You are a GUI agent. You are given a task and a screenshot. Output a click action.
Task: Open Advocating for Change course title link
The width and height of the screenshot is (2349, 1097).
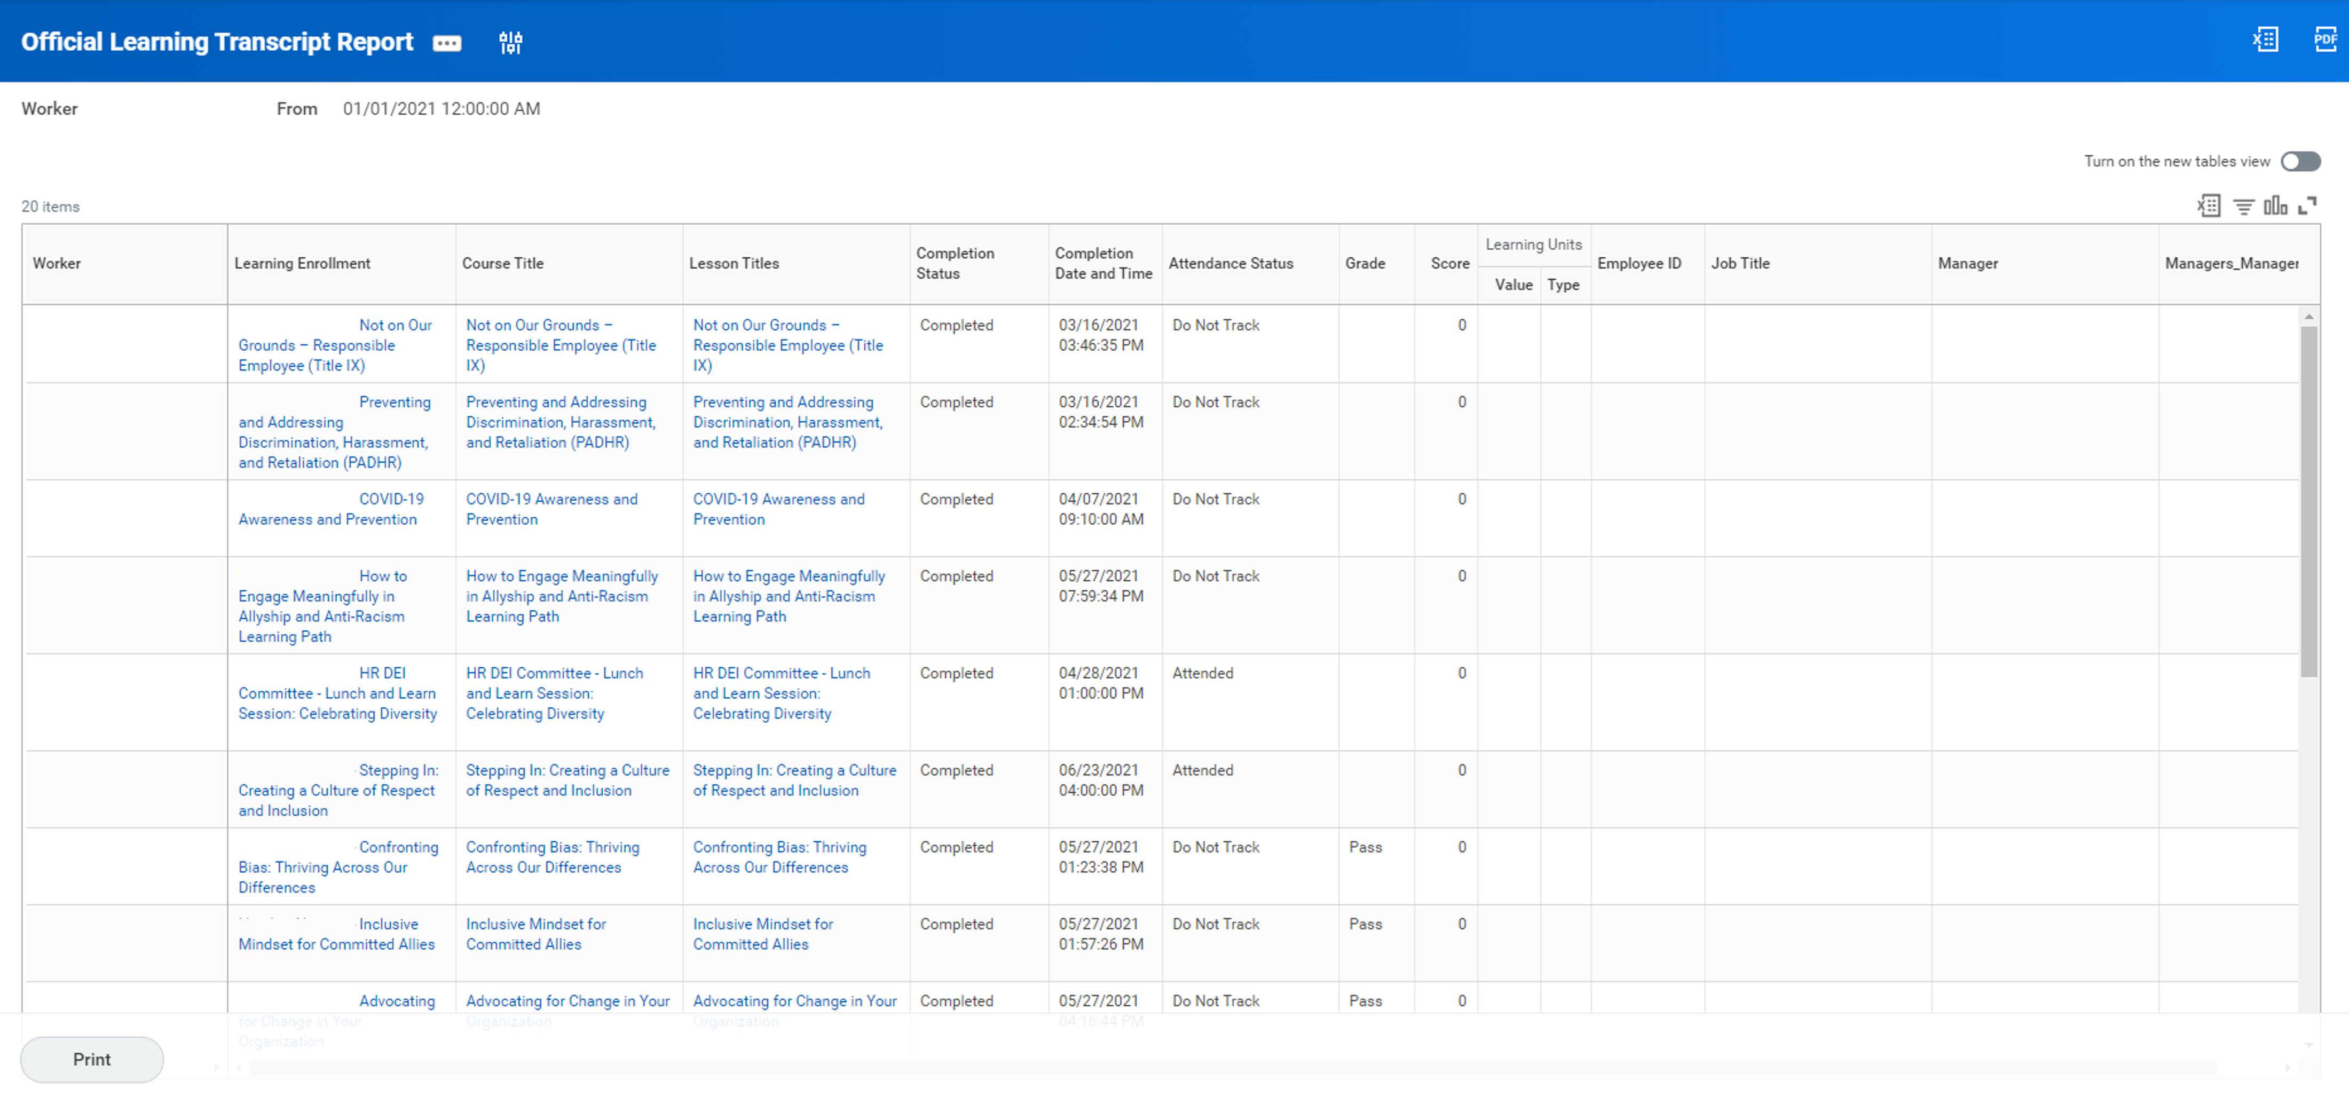coord(567,1001)
